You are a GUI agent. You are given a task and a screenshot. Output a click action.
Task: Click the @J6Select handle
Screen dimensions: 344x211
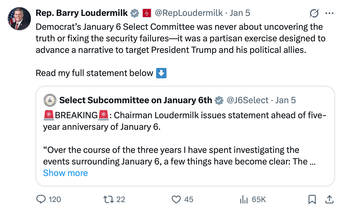248,100
